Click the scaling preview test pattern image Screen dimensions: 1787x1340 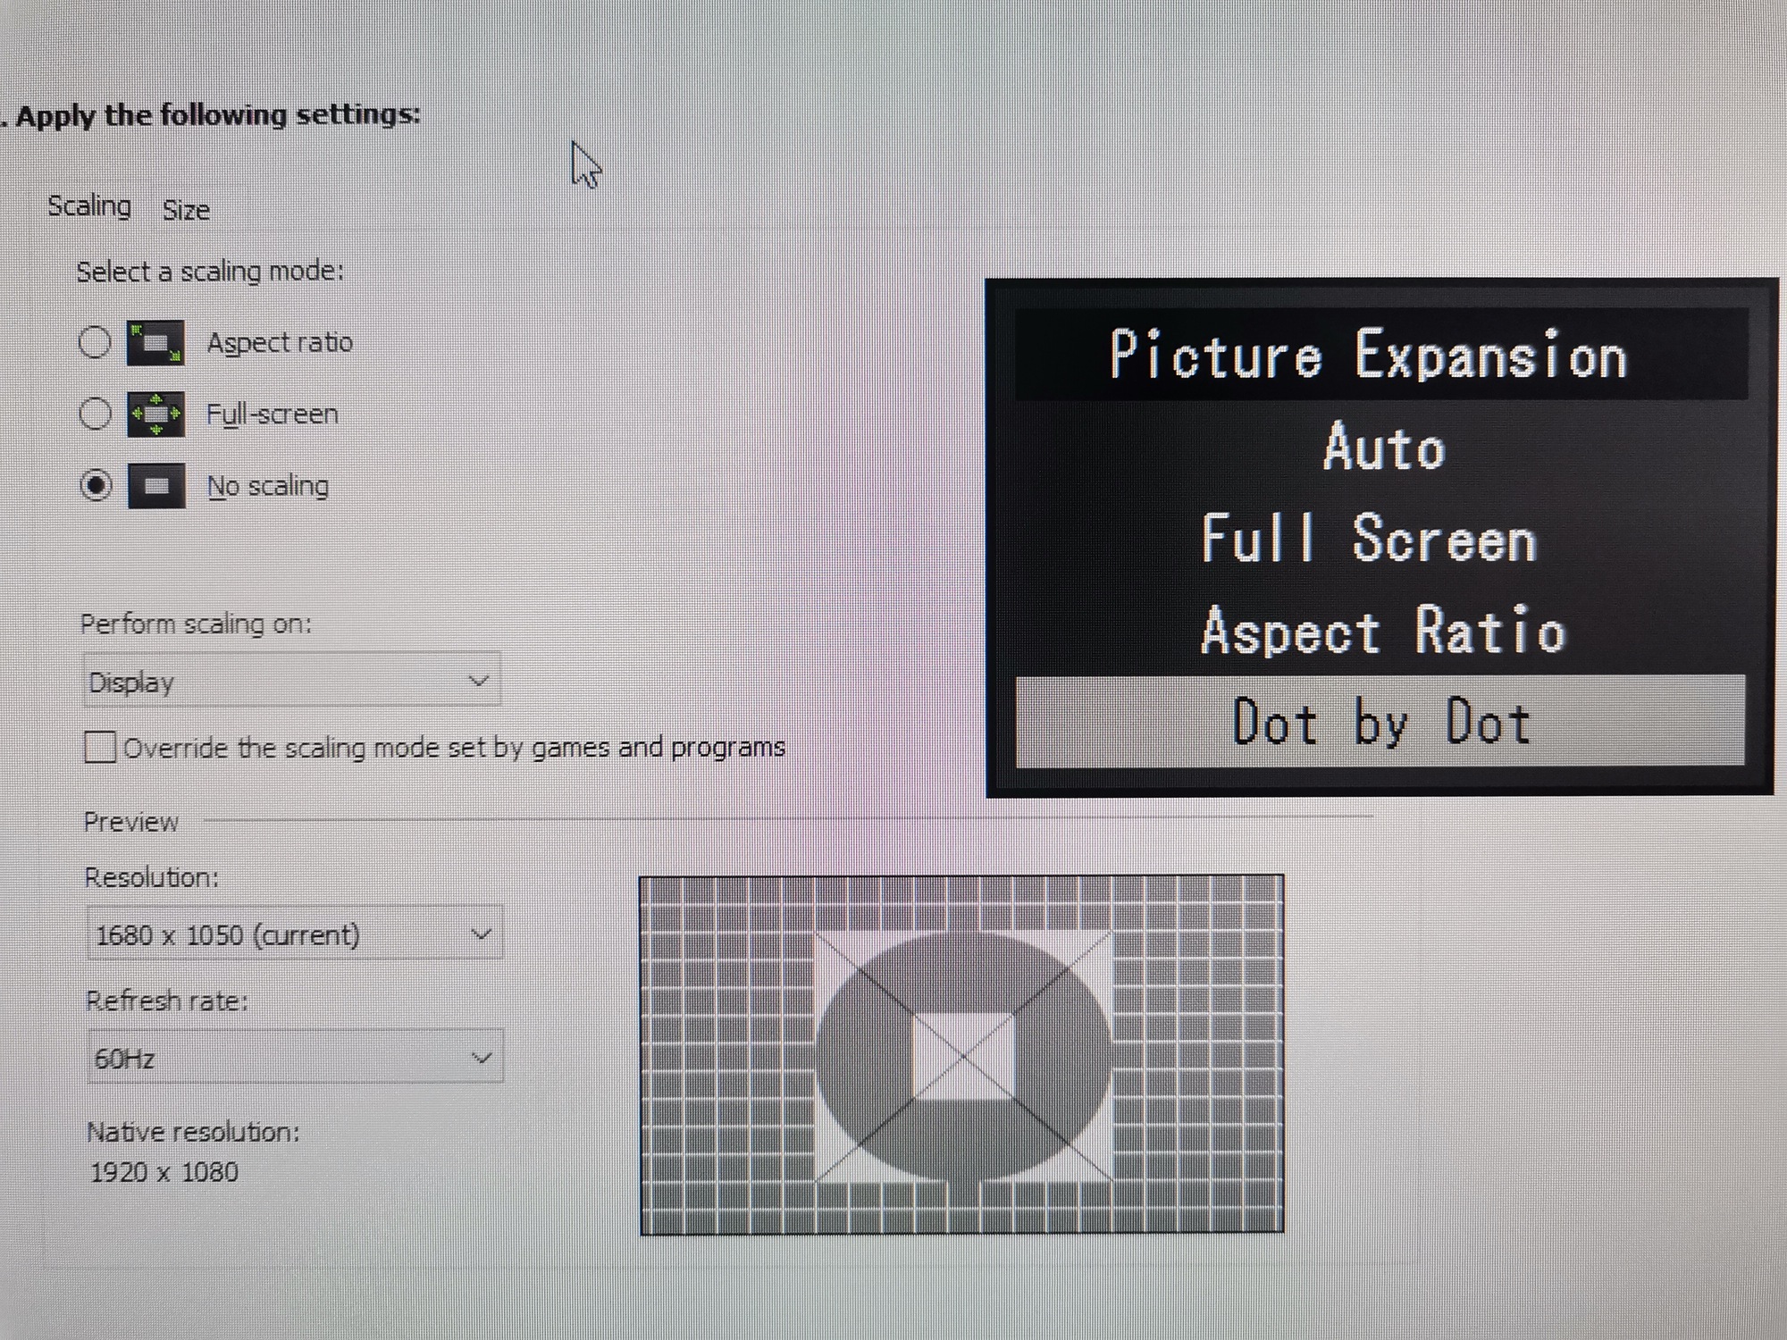(x=961, y=1055)
